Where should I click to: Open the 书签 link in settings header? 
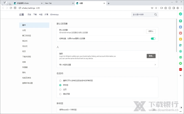40,14
